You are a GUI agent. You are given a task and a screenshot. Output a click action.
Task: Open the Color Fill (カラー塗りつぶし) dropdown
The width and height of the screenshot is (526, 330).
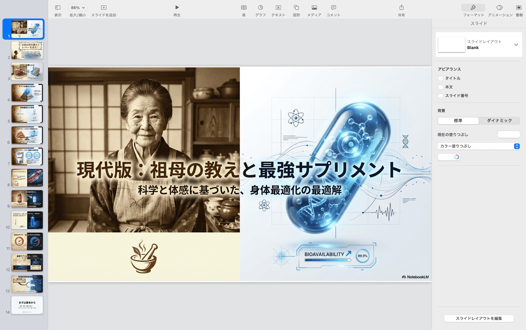pos(478,146)
